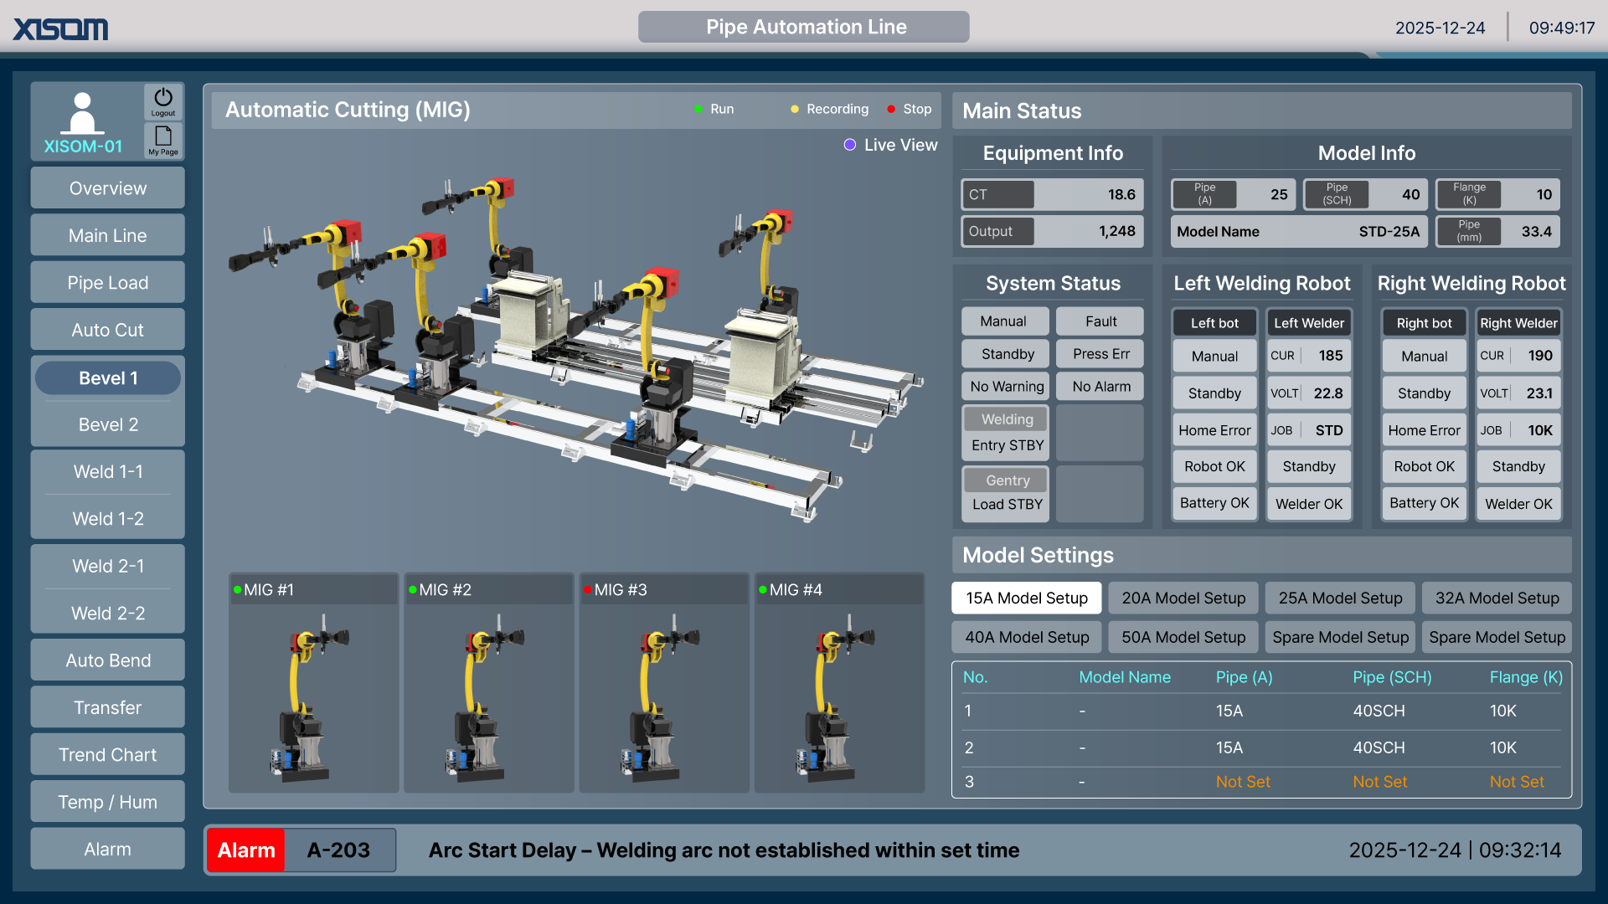Click the XISOM-01 user avatar icon
This screenshot has height=904, width=1608.
coord(82,113)
